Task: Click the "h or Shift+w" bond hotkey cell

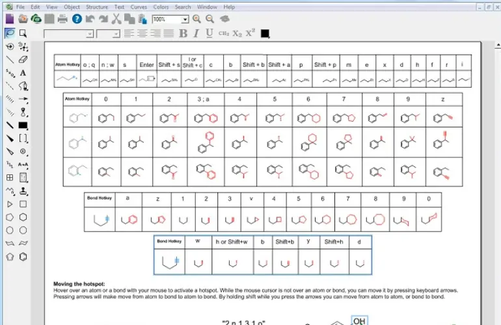Action: [232, 242]
